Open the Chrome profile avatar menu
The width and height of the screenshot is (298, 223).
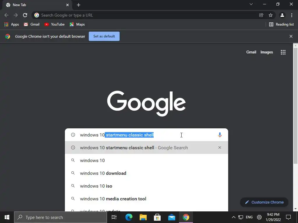282,15
